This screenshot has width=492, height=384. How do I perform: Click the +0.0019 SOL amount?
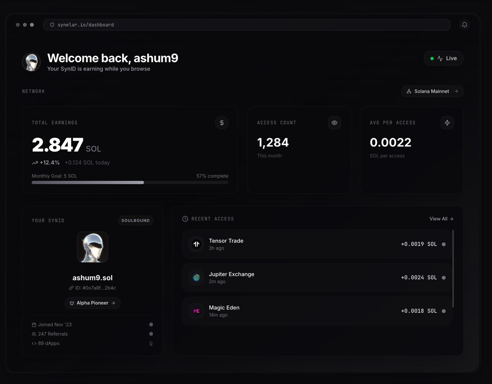click(x=419, y=244)
